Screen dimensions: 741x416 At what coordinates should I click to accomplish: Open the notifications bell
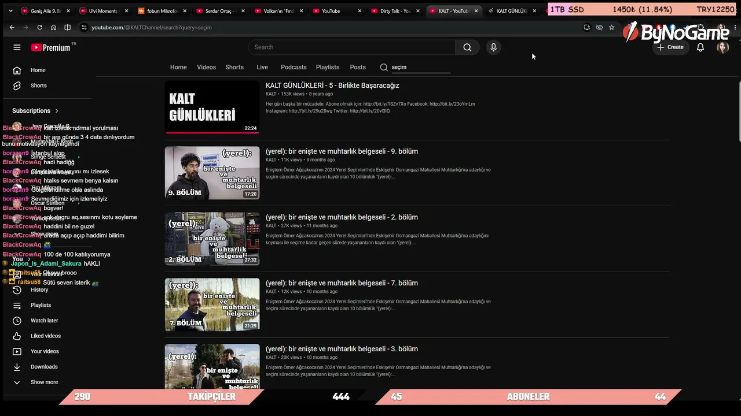tap(700, 47)
